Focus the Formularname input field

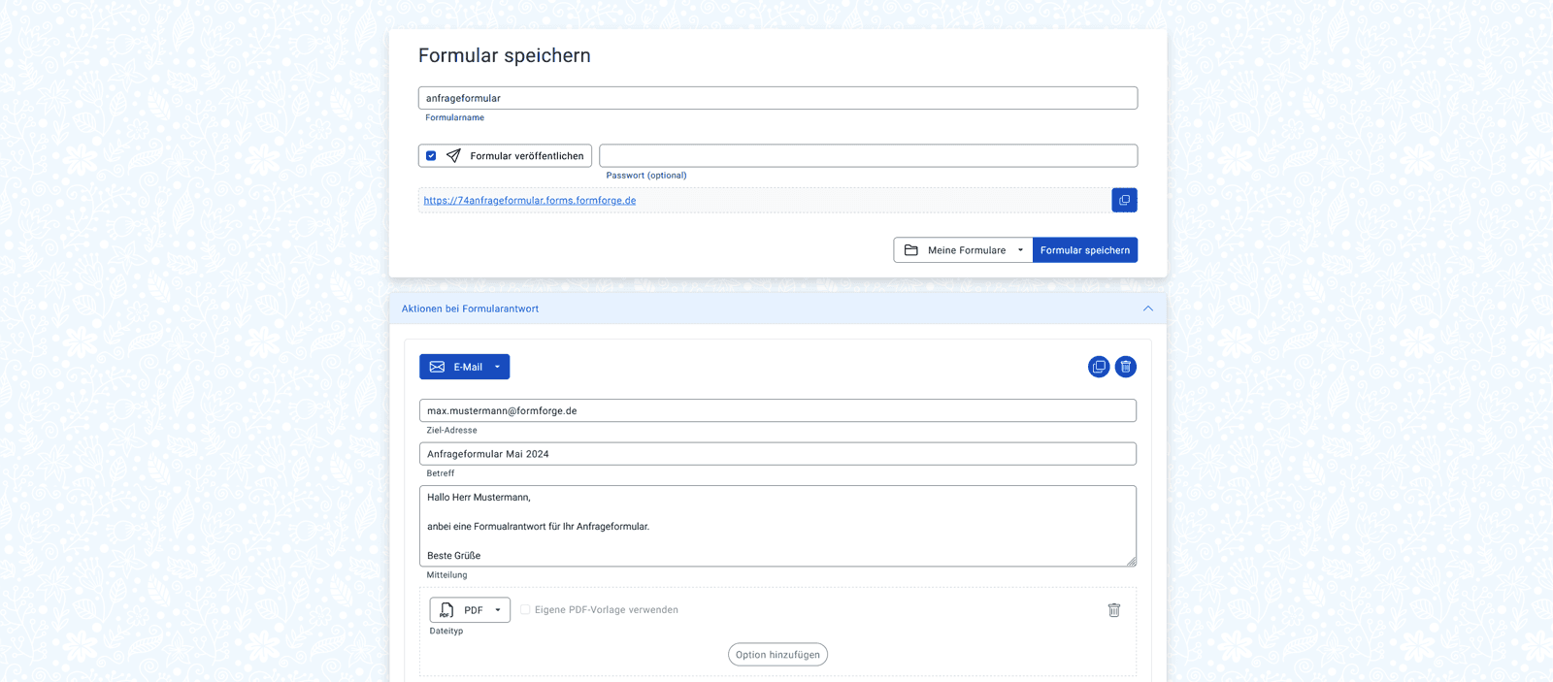[x=777, y=98]
